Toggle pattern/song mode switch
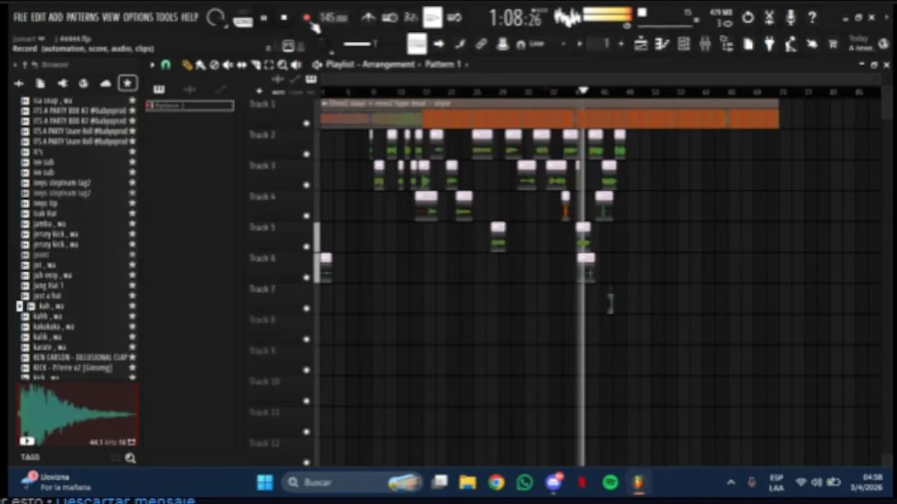The width and height of the screenshot is (897, 504). [x=242, y=20]
